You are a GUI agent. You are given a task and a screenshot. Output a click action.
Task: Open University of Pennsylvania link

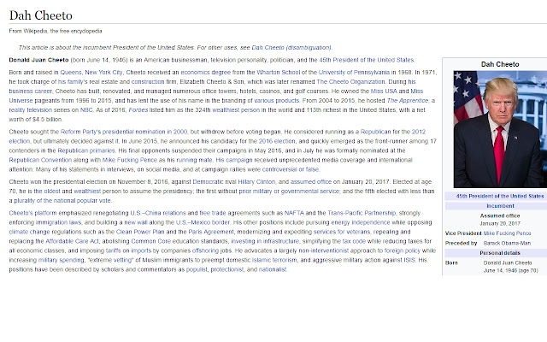coord(354,72)
